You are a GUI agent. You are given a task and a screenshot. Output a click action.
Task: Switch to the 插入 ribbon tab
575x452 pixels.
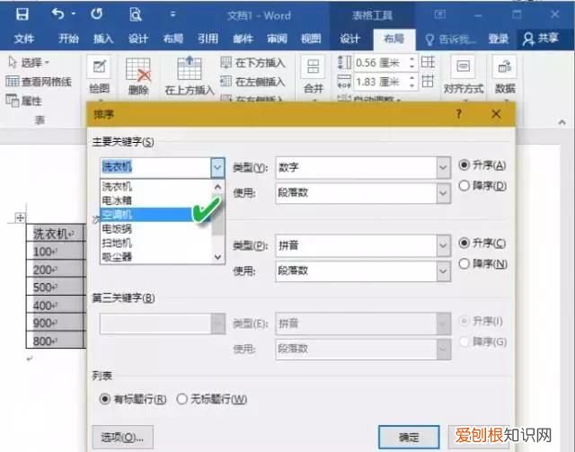pyautogui.click(x=103, y=39)
